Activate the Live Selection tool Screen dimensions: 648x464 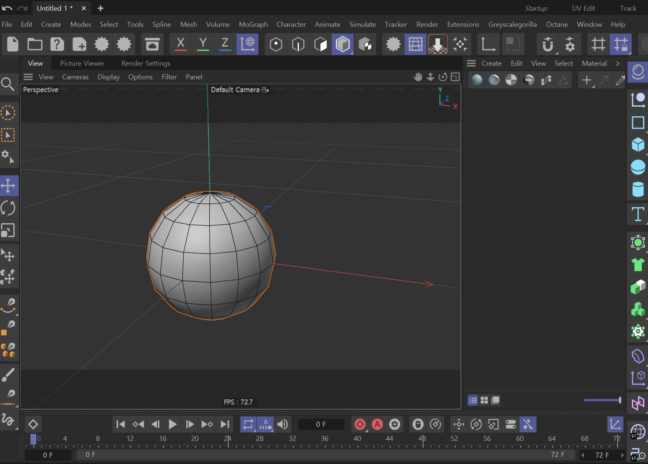tap(8, 112)
